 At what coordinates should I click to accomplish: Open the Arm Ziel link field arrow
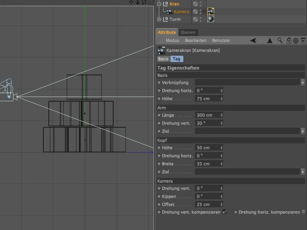point(303,131)
